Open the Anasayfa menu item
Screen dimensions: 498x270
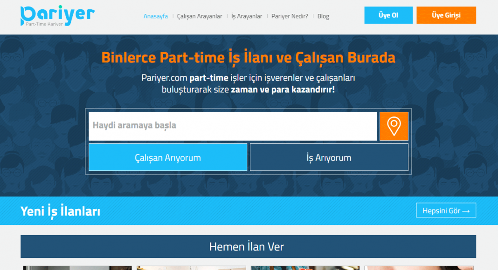point(156,16)
